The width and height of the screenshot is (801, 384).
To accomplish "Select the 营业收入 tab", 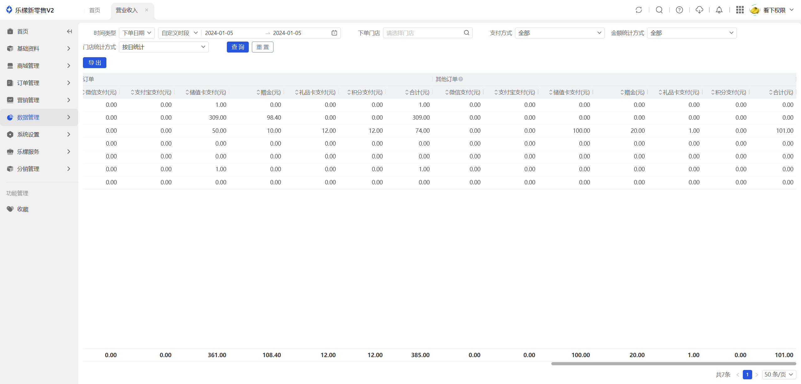I will point(127,10).
